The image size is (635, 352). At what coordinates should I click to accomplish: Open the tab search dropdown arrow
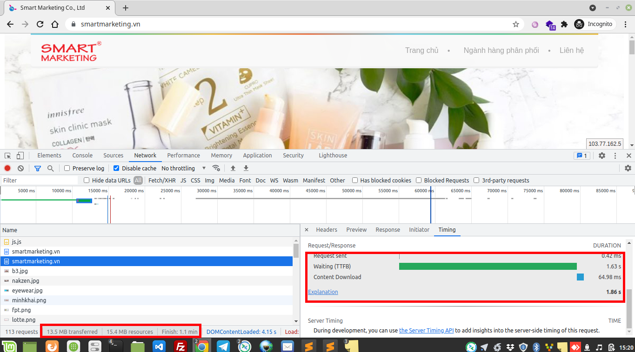click(593, 8)
